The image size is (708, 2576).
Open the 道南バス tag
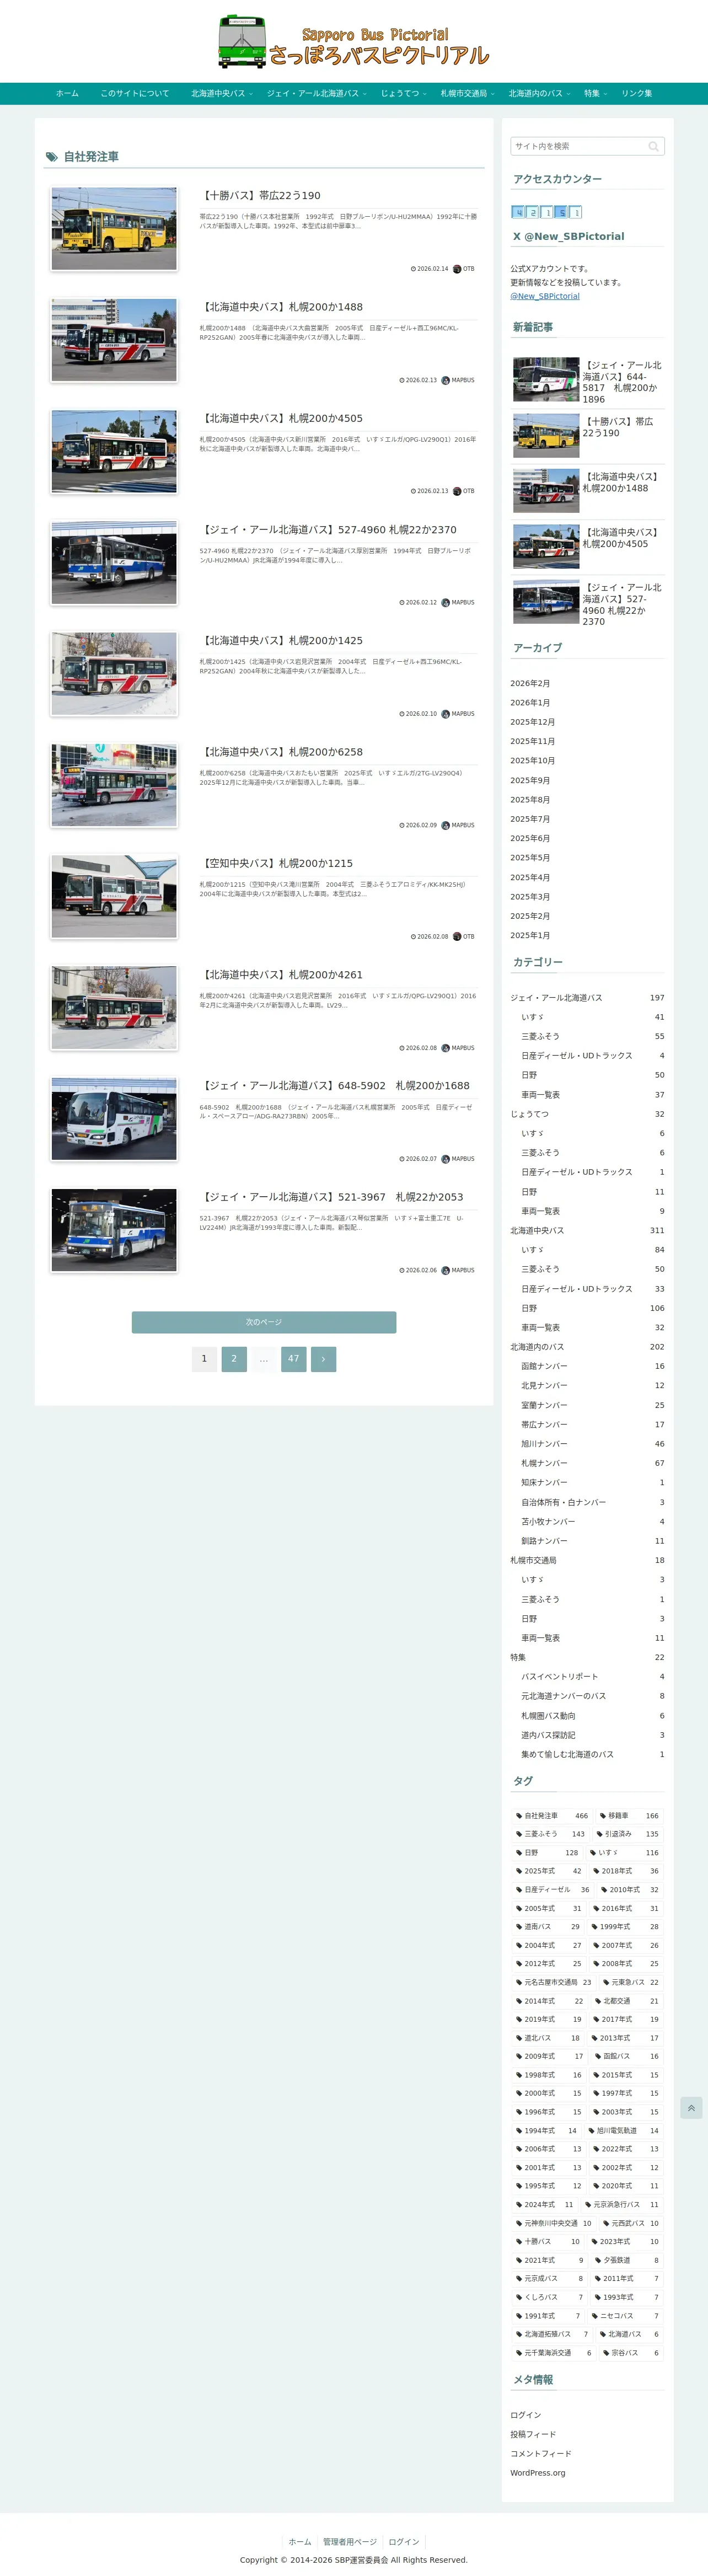tap(547, 1926)
